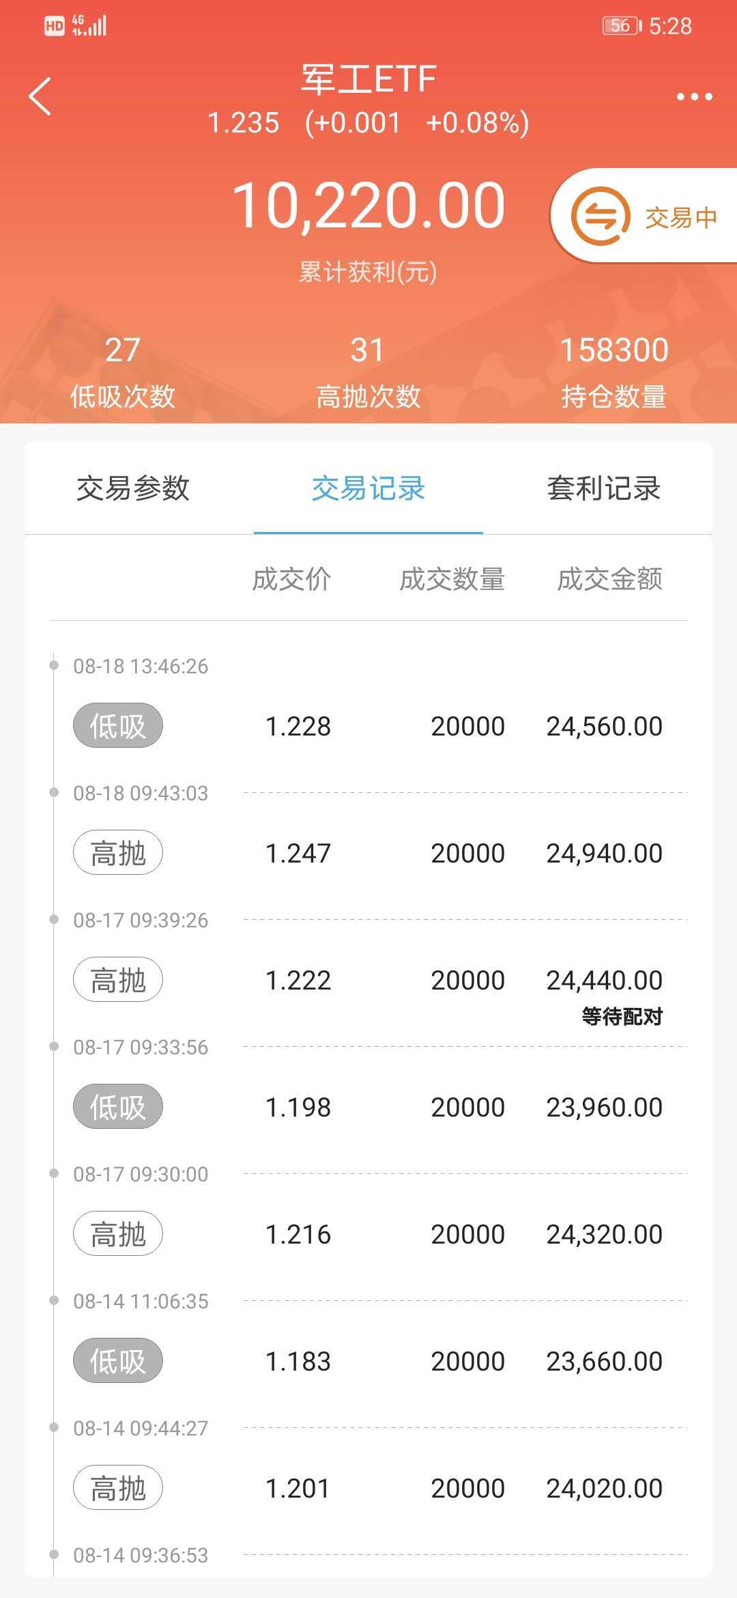This screenshot has height=1598, width=737.
Task: Tap the battery indicator in status bar
Action: point(621,26)
